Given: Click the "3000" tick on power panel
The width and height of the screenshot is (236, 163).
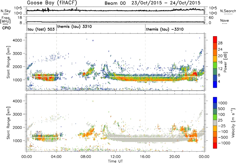Looking at the screenshot, I should 17,54.
